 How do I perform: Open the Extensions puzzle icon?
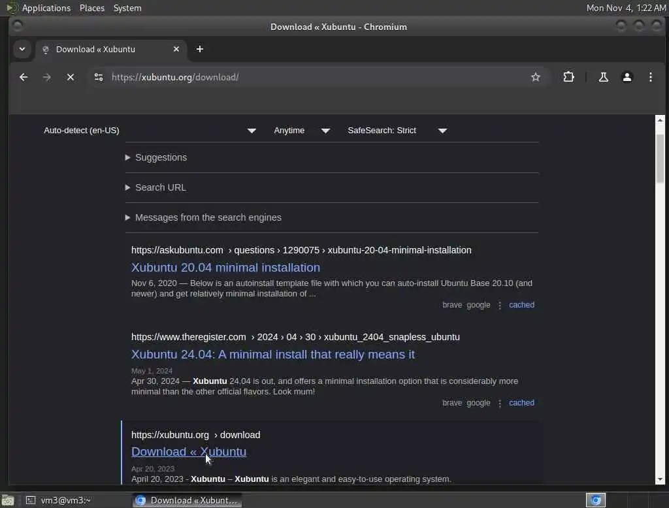(568, 77)
